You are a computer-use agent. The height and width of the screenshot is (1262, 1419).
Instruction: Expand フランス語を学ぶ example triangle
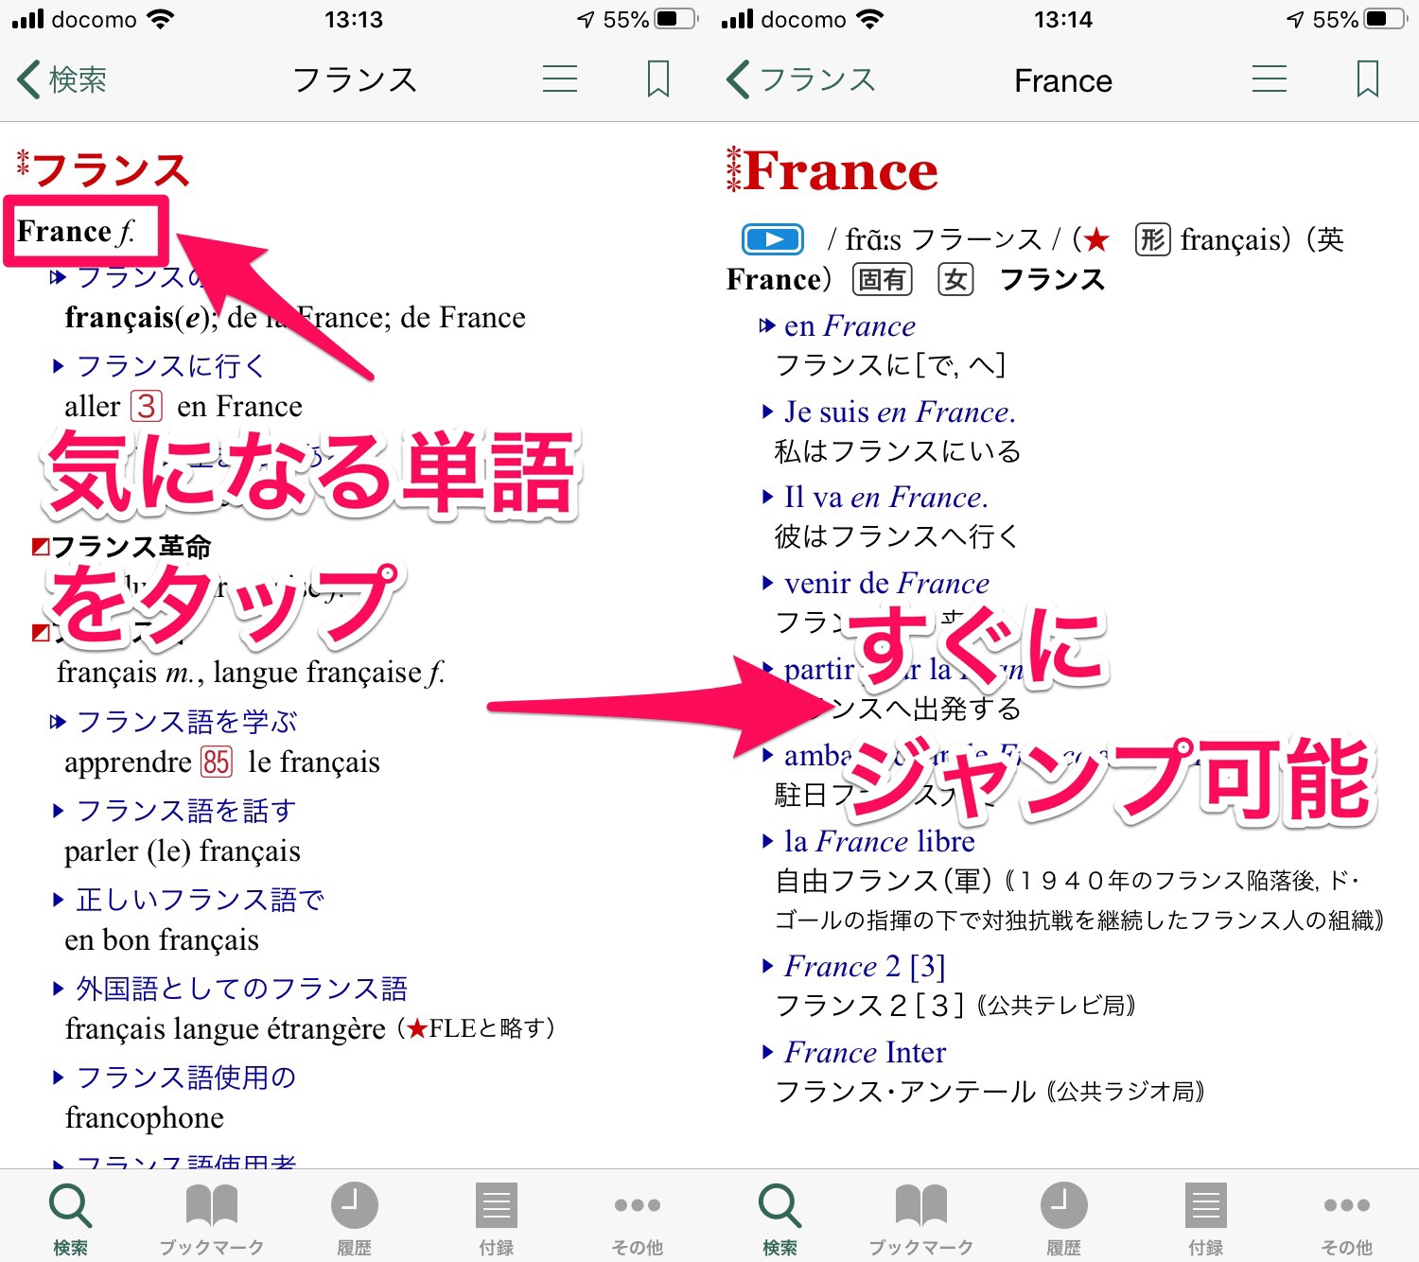(58, 722)
